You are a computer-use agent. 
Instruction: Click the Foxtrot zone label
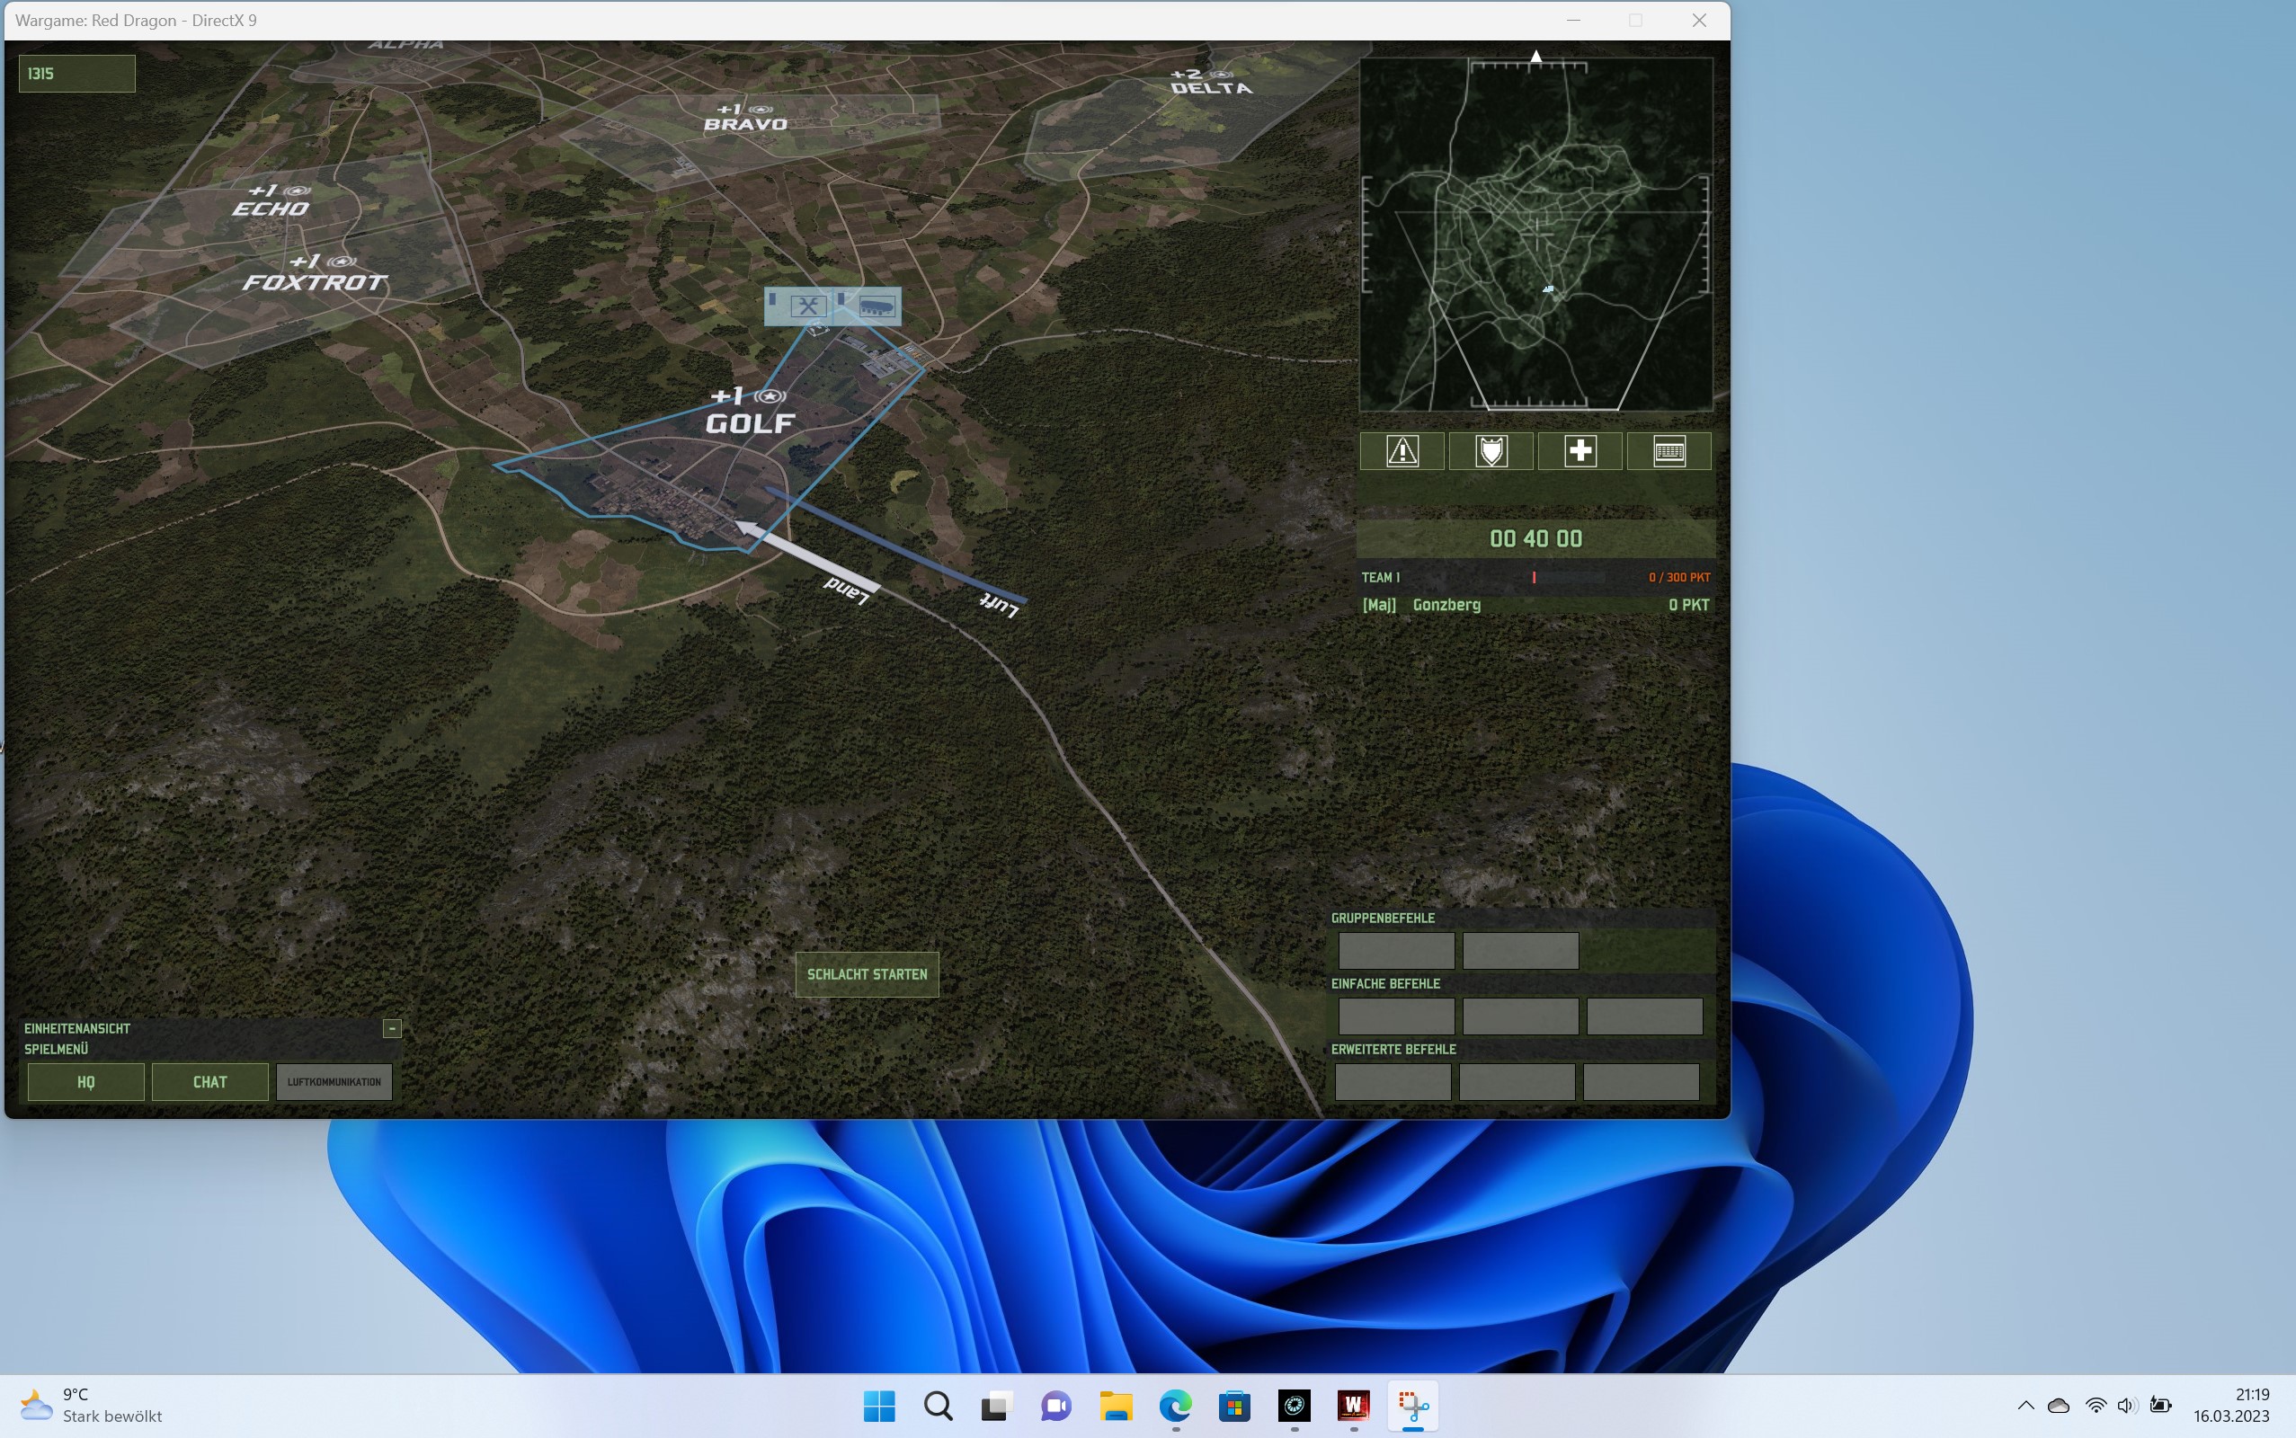(314, 281)
